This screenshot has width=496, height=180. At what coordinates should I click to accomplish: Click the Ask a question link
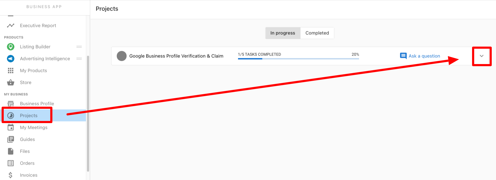(424, 56)
